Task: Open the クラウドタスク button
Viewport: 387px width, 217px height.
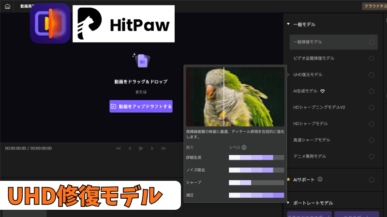Action: coord(374,6)
